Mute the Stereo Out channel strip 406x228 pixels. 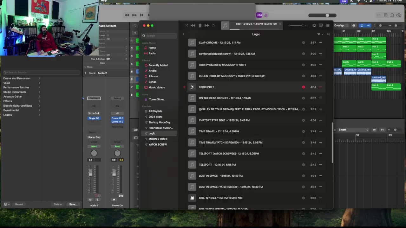tap(114, 200)
